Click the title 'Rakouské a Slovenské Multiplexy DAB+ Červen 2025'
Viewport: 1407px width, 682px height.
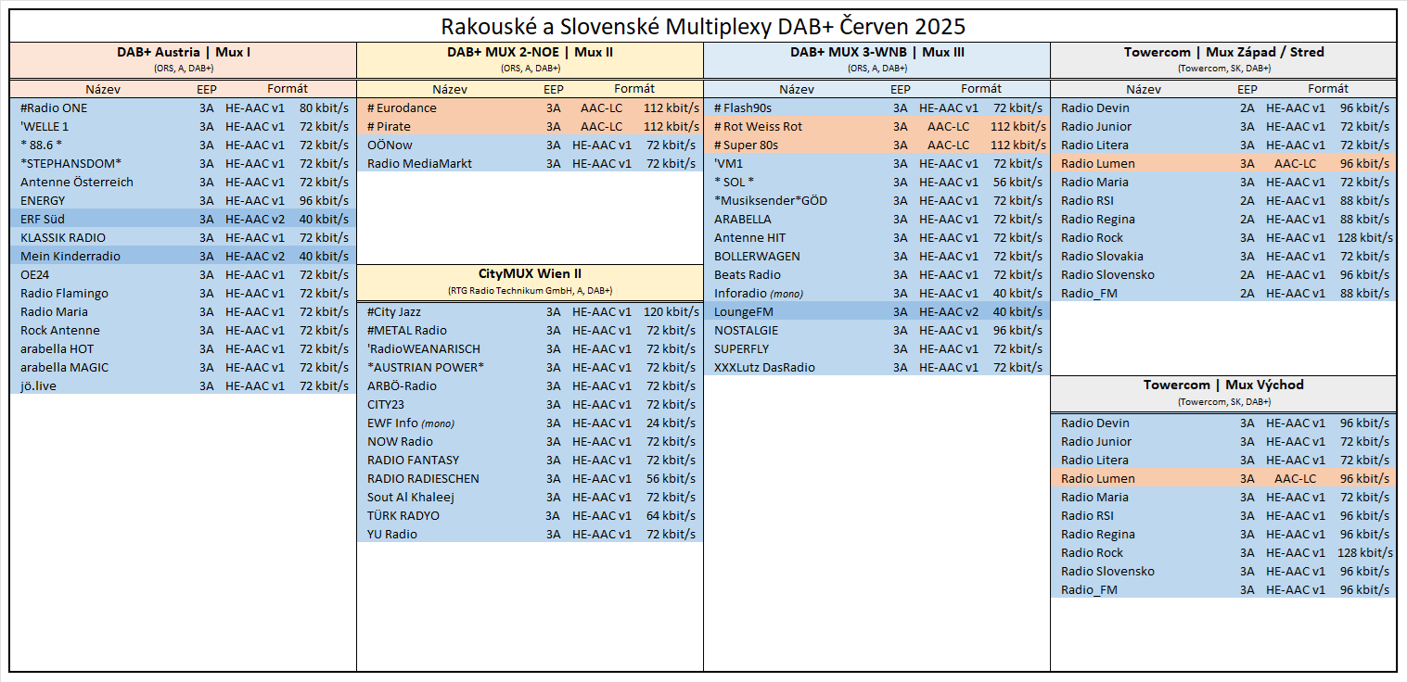[x=703, y=26]
